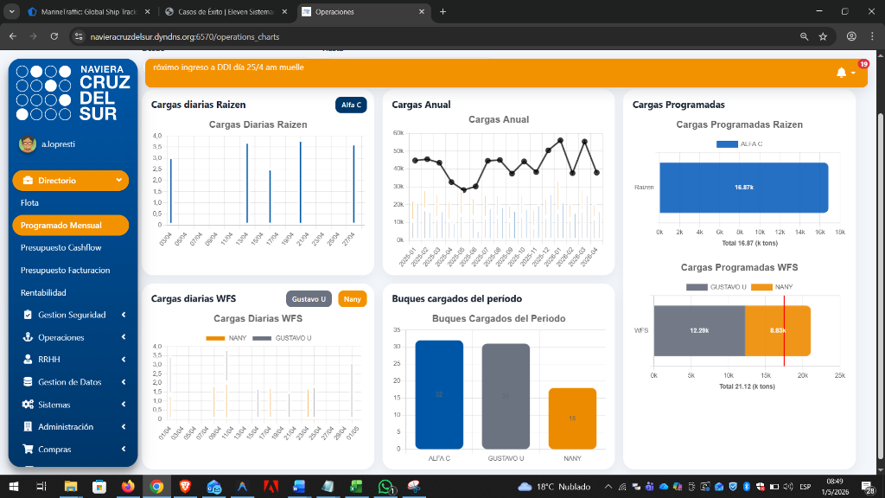This screenshot has width=885, height=498.
Task: Expand Sistemas submenu chevron
Action: (123, 405)
